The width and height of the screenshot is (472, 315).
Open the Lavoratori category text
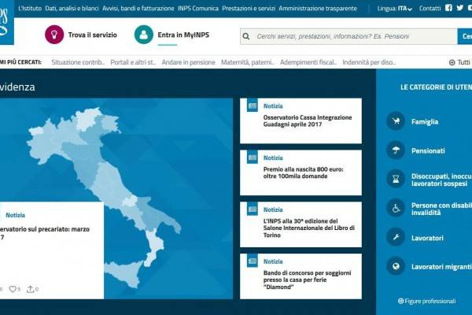(x=427, y=238)
